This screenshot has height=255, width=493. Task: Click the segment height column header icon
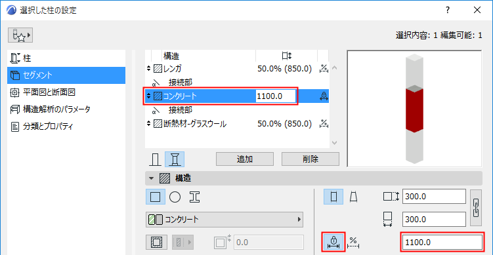click(287, 56)
